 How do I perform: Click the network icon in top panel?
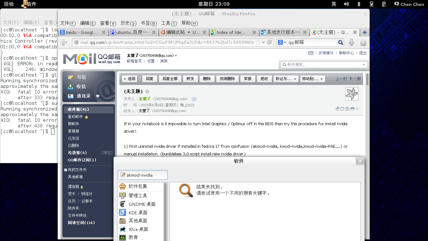coord(372,4)
